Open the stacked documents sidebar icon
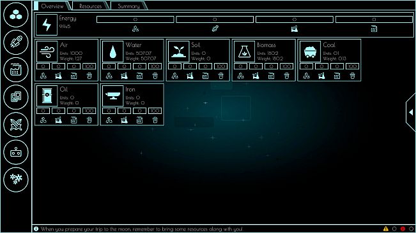Image resolution: width=416 pixels, height=233 pixels. point(16,97)
